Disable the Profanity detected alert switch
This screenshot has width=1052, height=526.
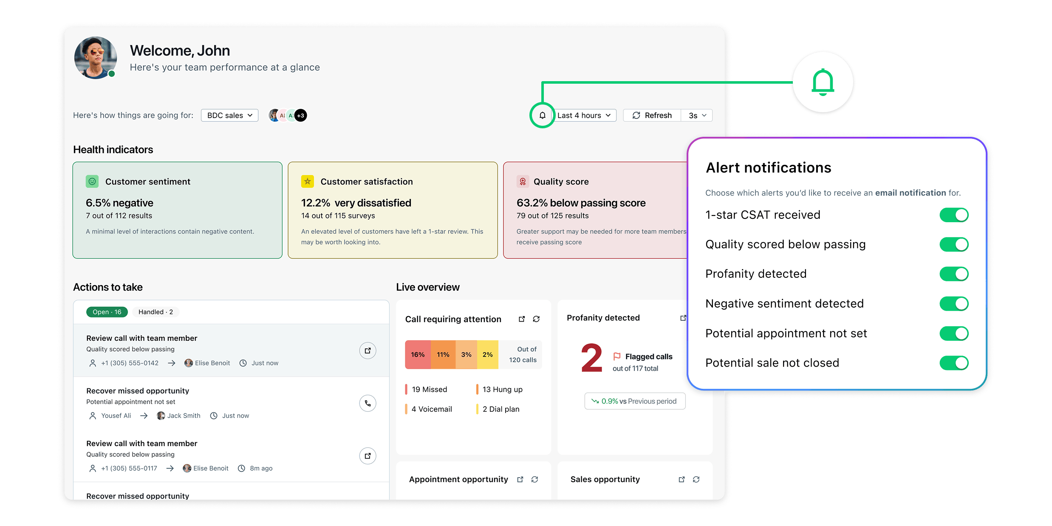(x=954, y=274)
